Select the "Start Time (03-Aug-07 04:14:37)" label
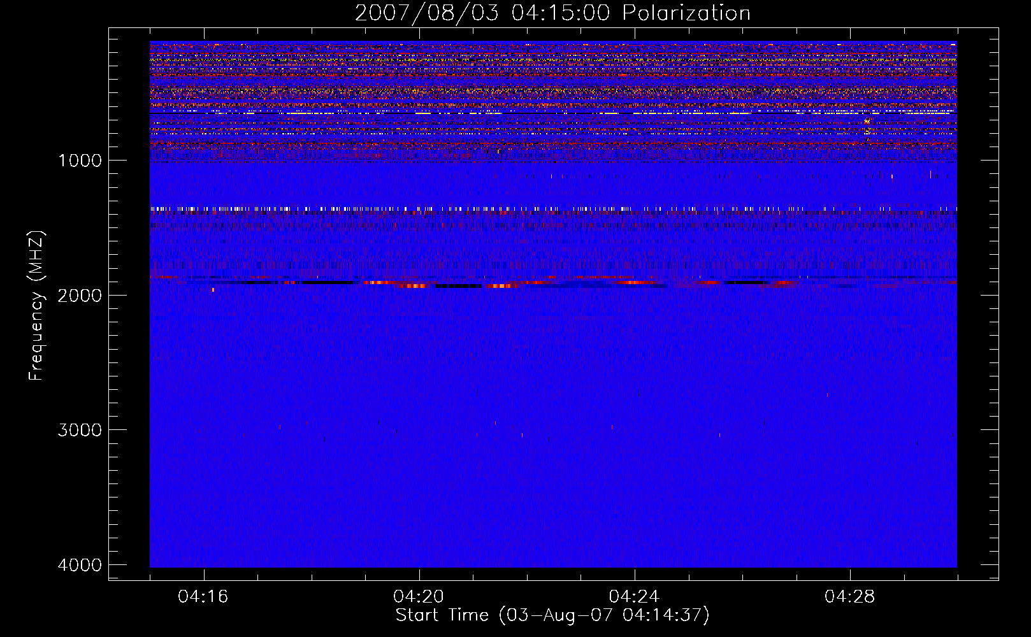This screenshot has height=637, width=1031. (552, 615)
